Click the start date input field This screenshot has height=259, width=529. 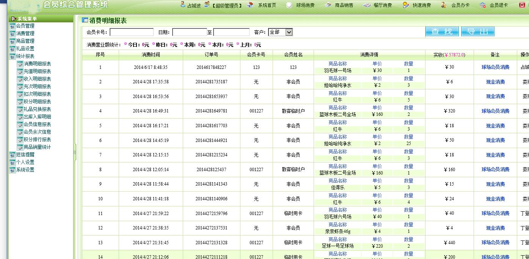189,32
